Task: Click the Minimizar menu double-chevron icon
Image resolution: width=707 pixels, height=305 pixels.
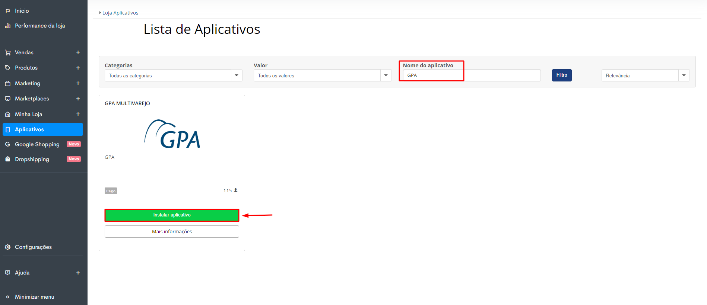Action: click(x=7, y=297)
